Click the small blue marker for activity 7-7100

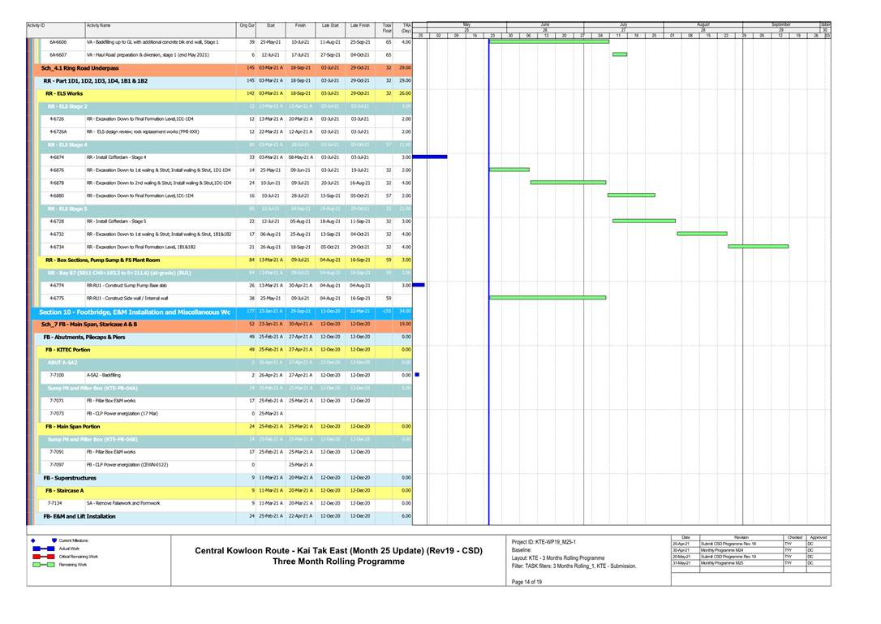(x=416, y=375)
